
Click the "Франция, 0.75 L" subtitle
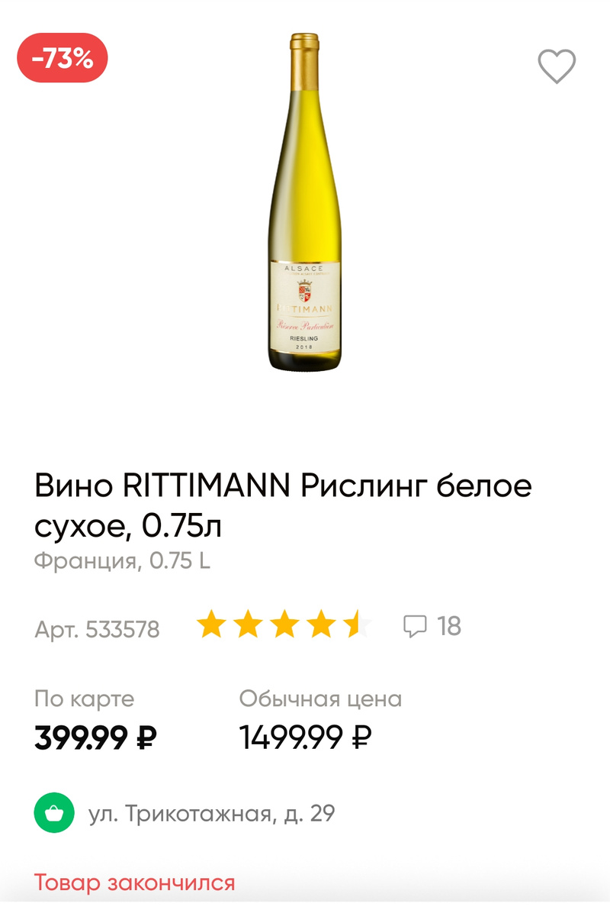click(122, 561)
